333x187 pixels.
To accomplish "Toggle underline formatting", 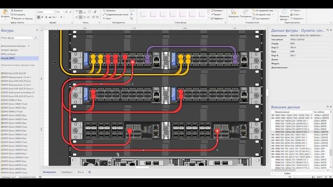I will [x=46, y=17].
